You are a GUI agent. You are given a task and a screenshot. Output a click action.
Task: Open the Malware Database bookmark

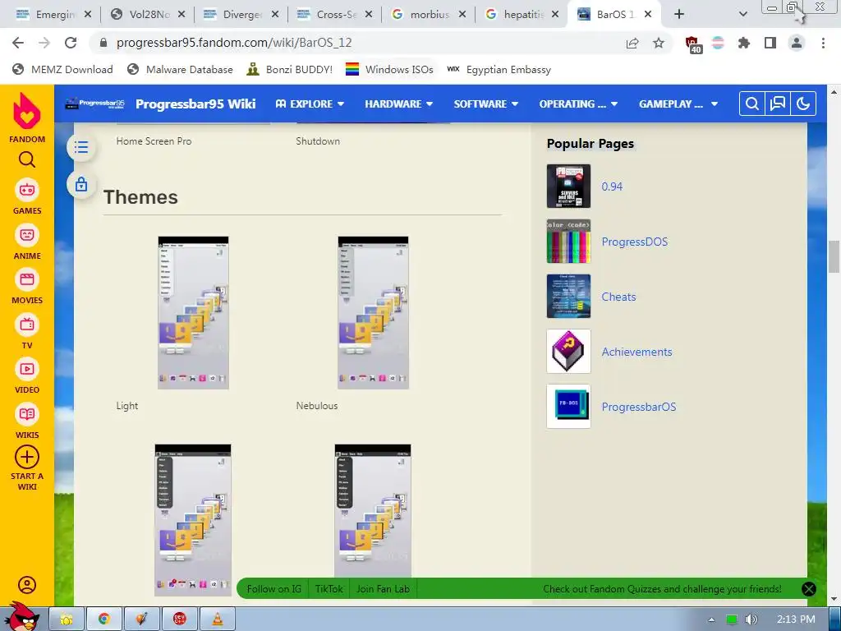click(180, 70)
